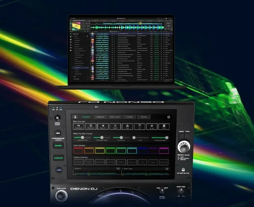Push the power button on Denon top edge

click(96, 107)
